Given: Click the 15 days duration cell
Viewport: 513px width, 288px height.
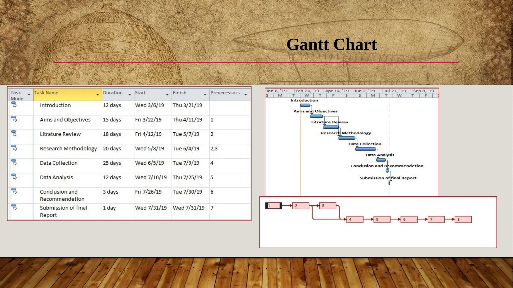Looking at the screenshot, I should (x=118, y=122).
